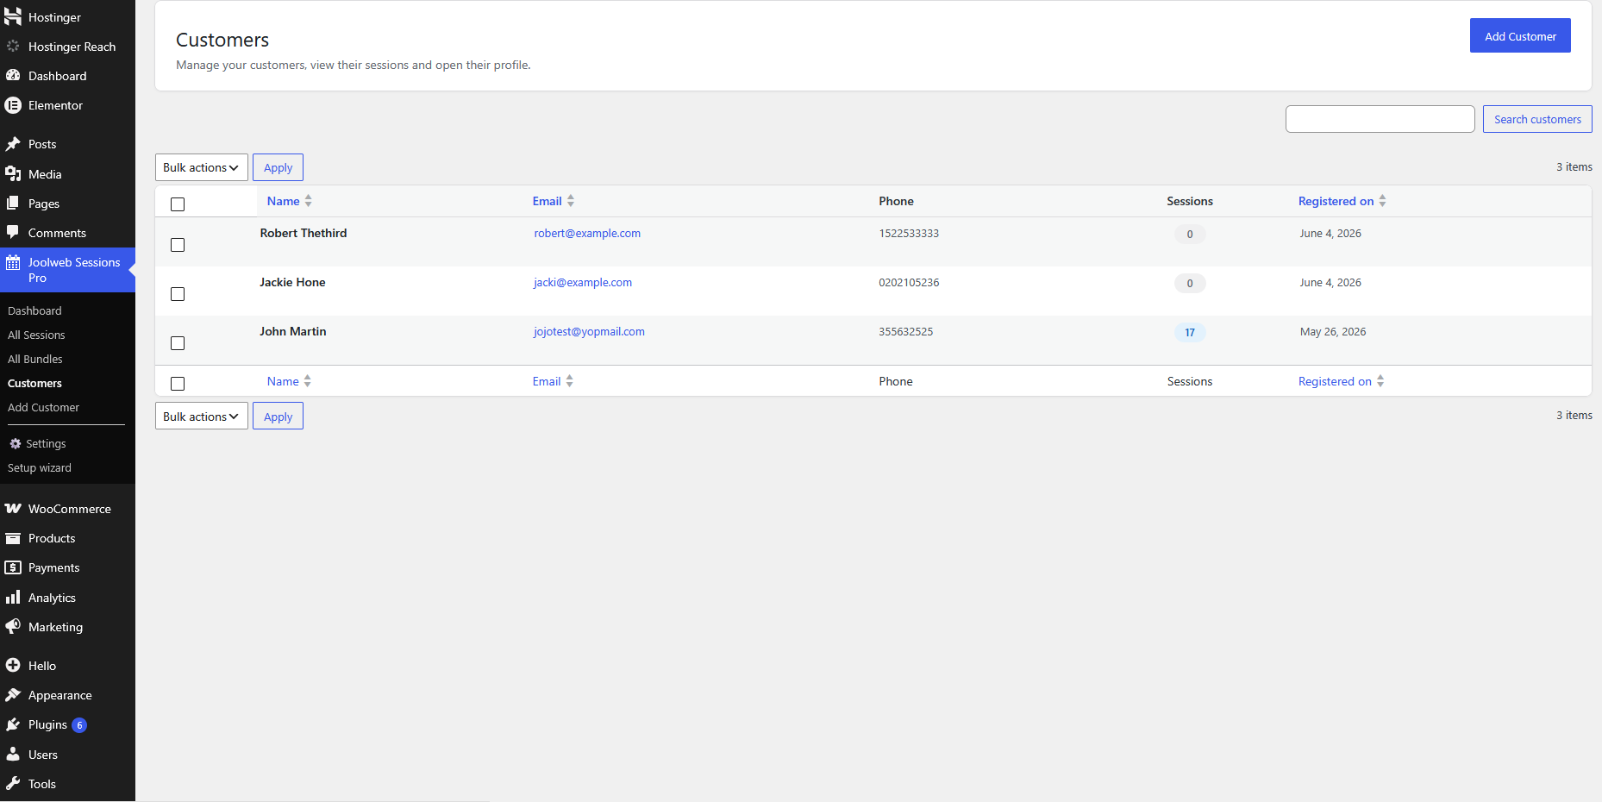1602x802 pixels.
Task: Open jacki@example.com email link
Action: 583,282
